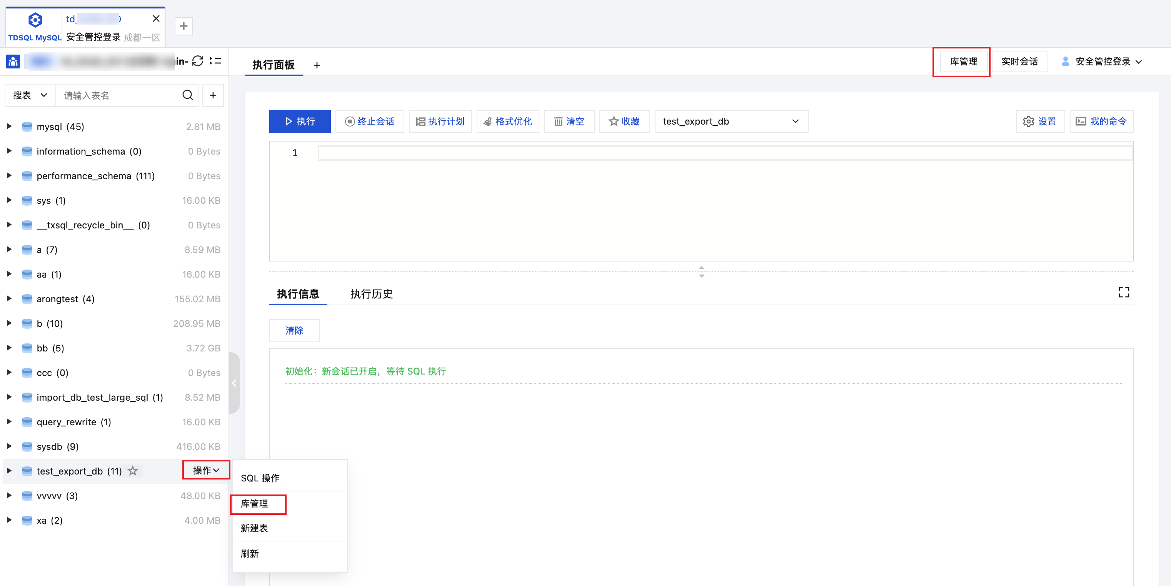Expand results panel to fullscreen
Screen dimensions: 1171x586
pyautogui.click(x=1123, y=293)
